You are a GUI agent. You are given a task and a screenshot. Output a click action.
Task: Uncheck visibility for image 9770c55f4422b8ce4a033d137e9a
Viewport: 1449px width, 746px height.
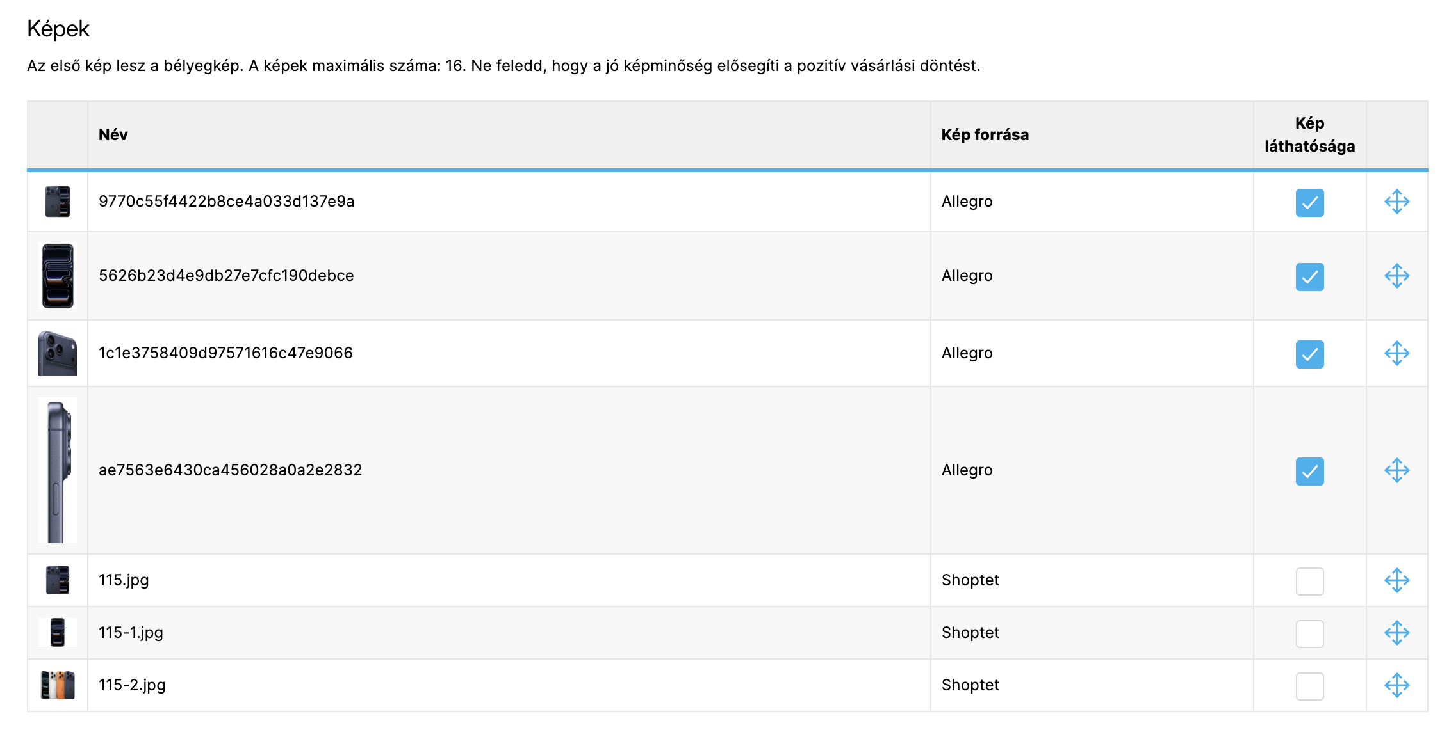pyautogui.click(x=1309, y=203)
